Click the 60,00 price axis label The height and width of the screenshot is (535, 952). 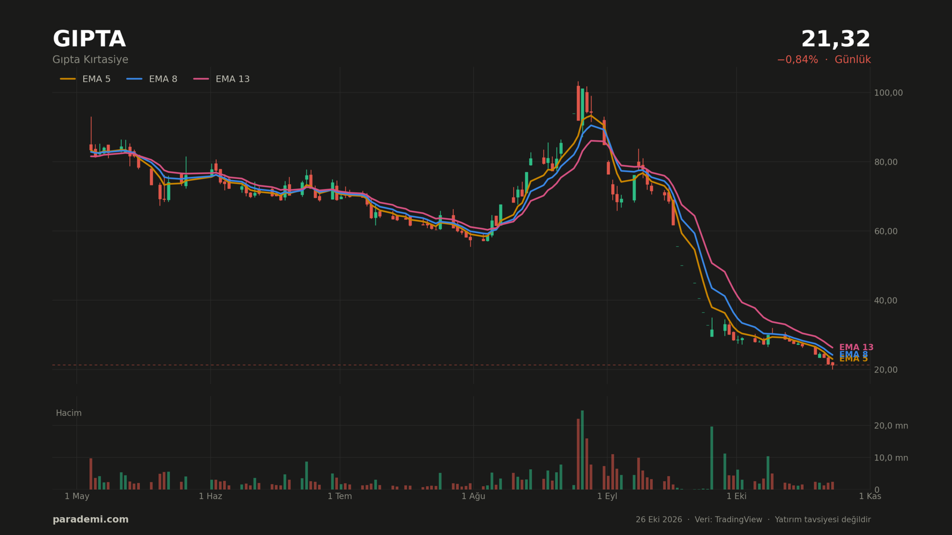click(885, 231)
